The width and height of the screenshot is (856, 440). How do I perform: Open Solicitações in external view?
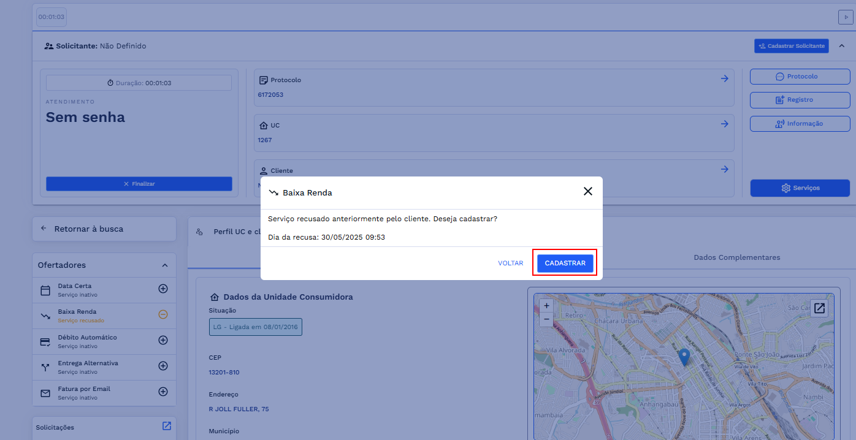click(167, 426)
